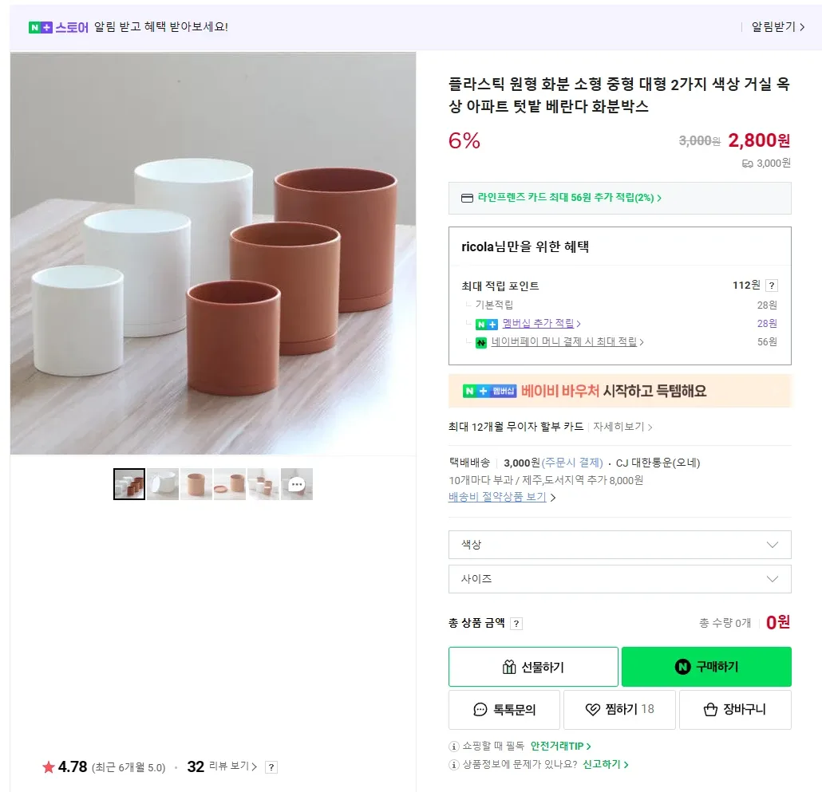The width and height of the screenshot is (822, 792).
Task: Click the question mark beside 리뷰 보기
Action: [x=271, y=767]
